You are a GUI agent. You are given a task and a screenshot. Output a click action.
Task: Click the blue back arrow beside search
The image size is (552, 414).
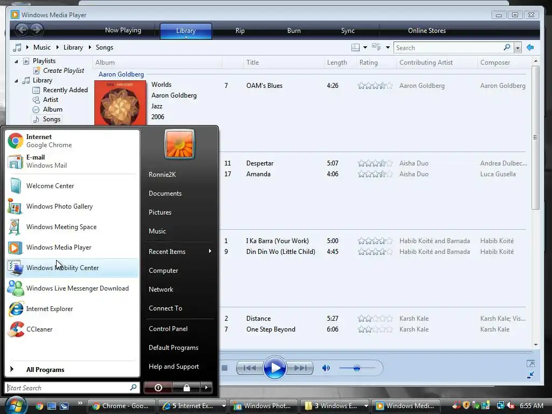click(530, 47)
